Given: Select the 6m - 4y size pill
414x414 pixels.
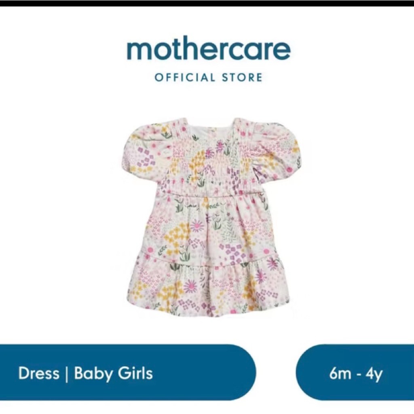Looking at the screenshot, I should pos(355,372).
